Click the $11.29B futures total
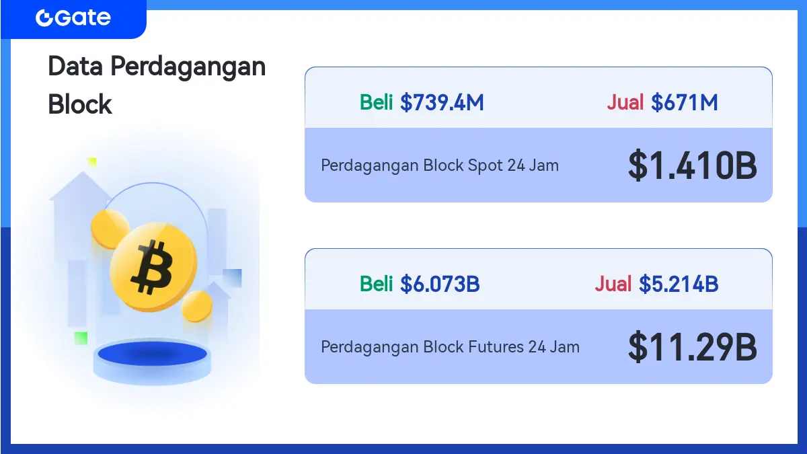The height and width of the screenshot is (454, 807). point(693,347)
